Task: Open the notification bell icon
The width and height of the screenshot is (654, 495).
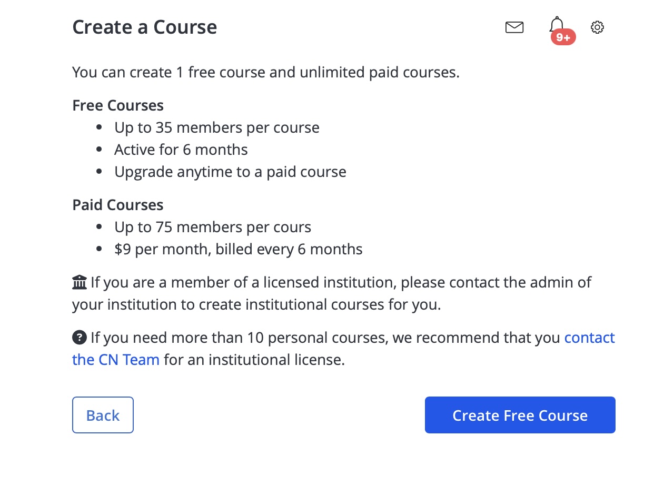Action: tap(557, 25)
